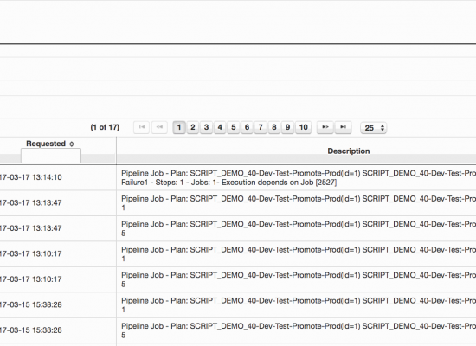The width and height of the screenshot is (476, 346).
Task: Select the first 03-15 15:38:28 job row
Action: pos(238,305)
